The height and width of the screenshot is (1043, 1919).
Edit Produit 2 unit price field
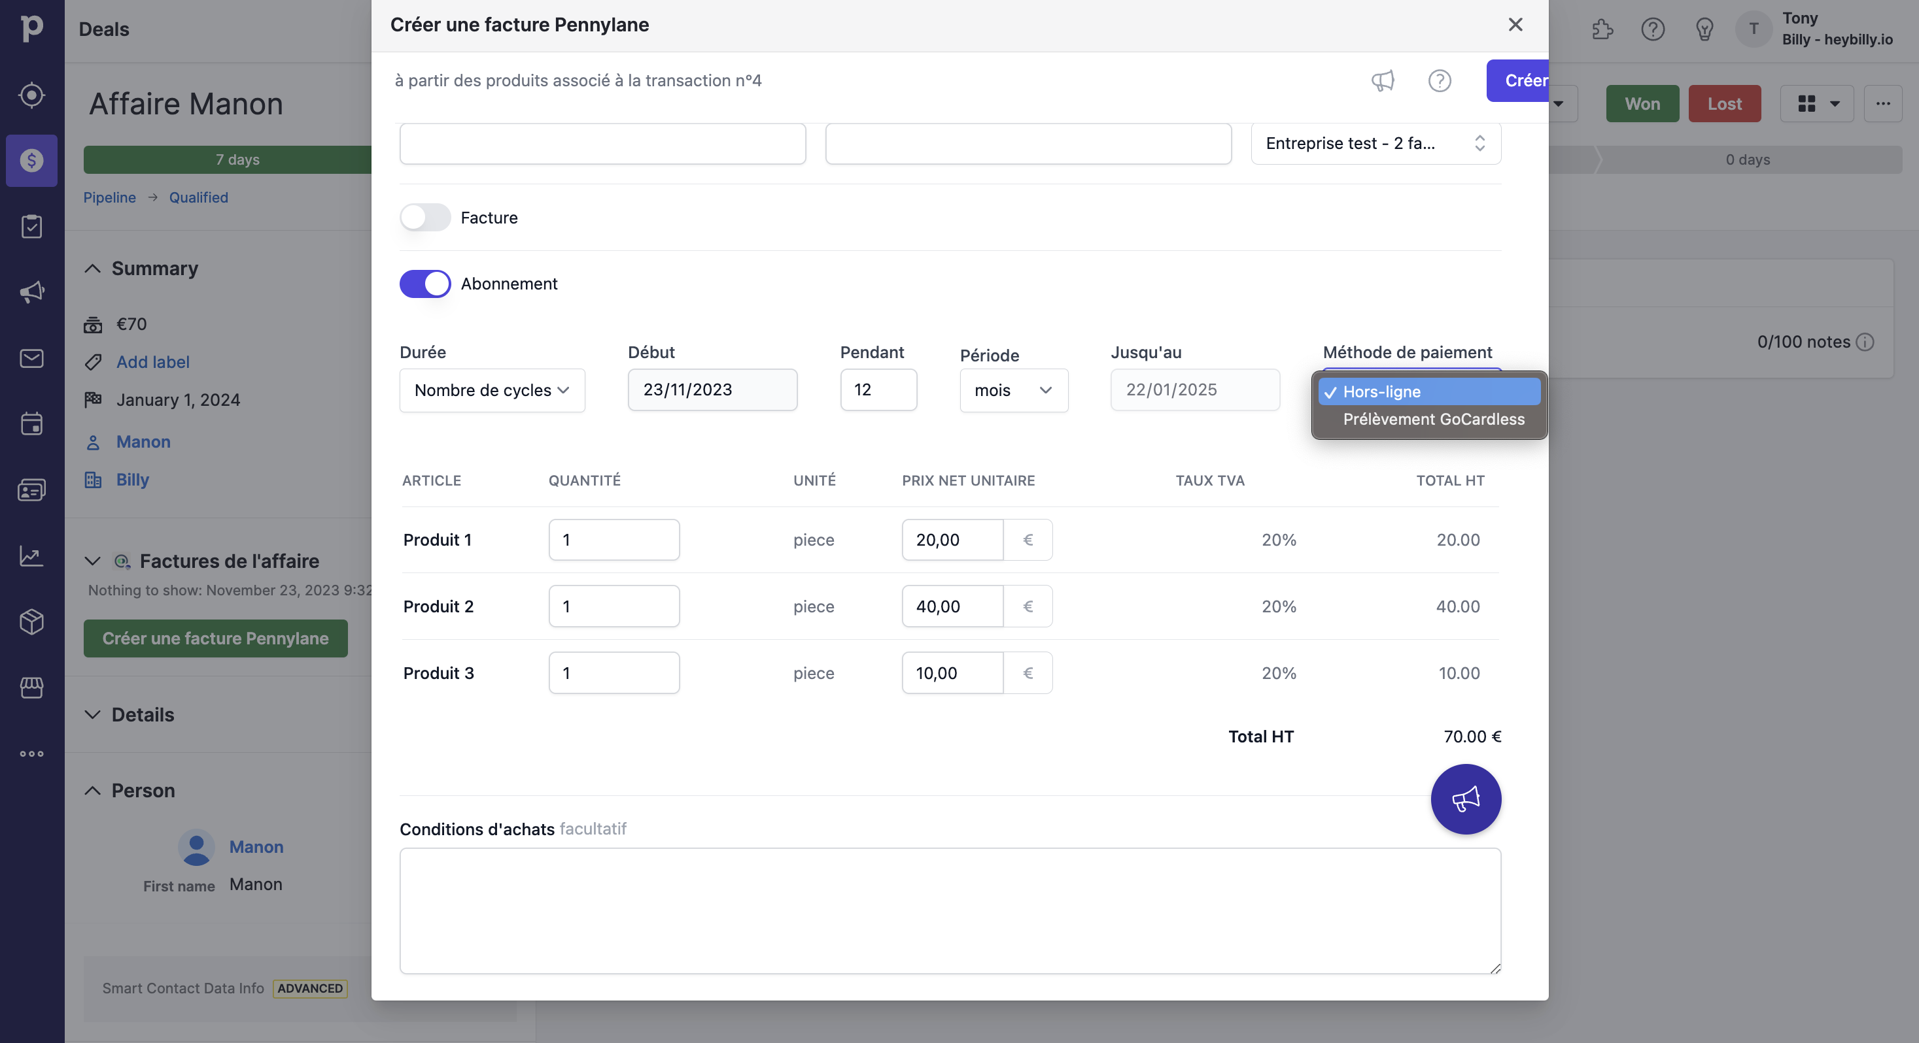pos(952,606)
